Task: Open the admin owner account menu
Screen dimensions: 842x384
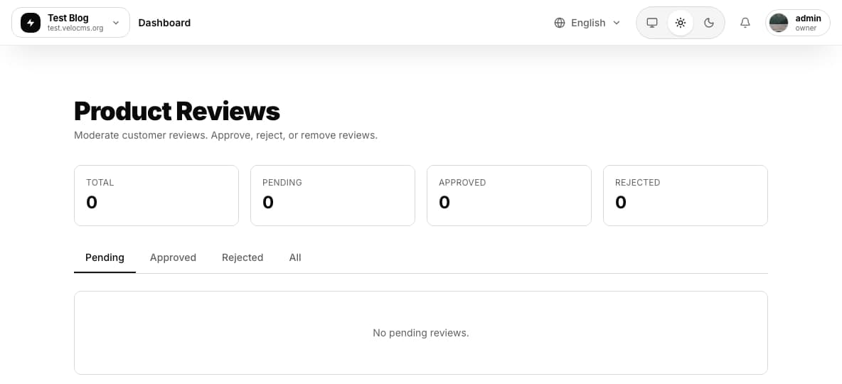Action: click(798, 23)
